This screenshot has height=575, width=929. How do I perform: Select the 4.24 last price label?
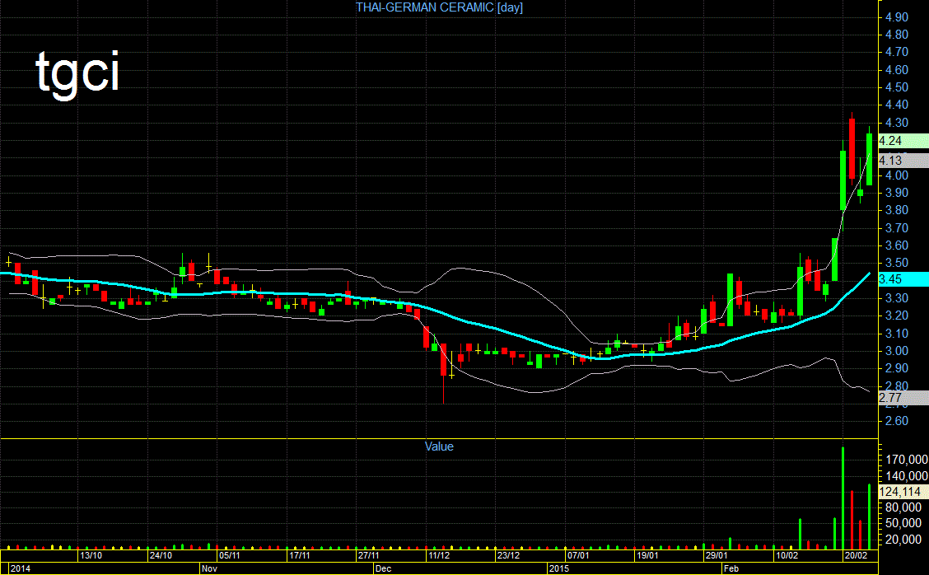coord(903,141)
